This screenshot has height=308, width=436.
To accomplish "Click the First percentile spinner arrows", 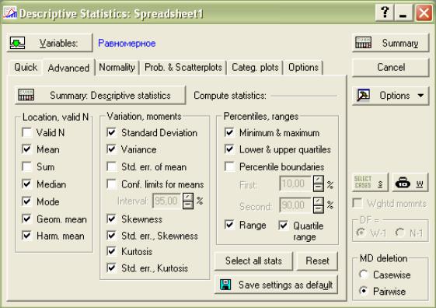I will click(x=319, y=184).
